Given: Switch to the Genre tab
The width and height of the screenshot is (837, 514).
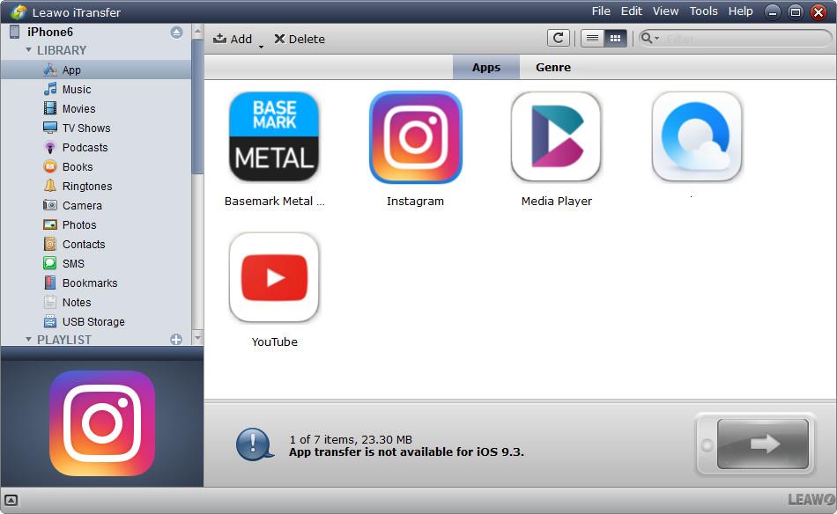Looking at the screenshot, I should [552, 67].
